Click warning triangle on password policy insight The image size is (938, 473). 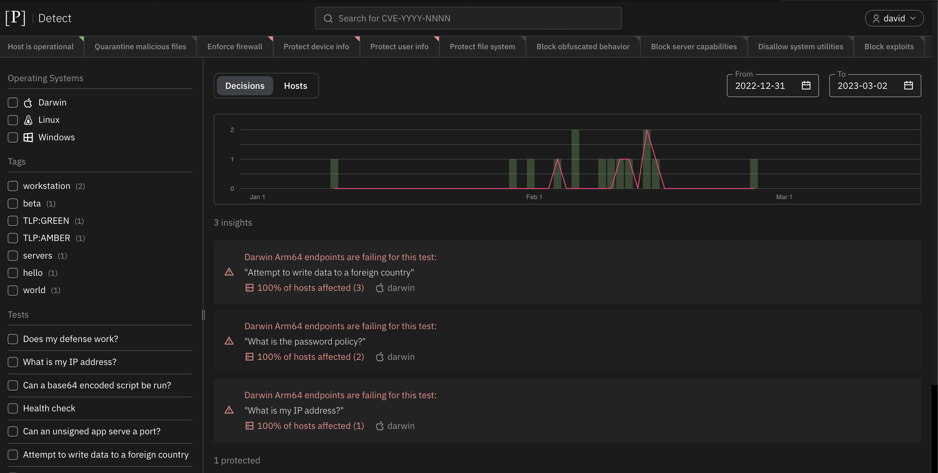[x=229, y=341]
